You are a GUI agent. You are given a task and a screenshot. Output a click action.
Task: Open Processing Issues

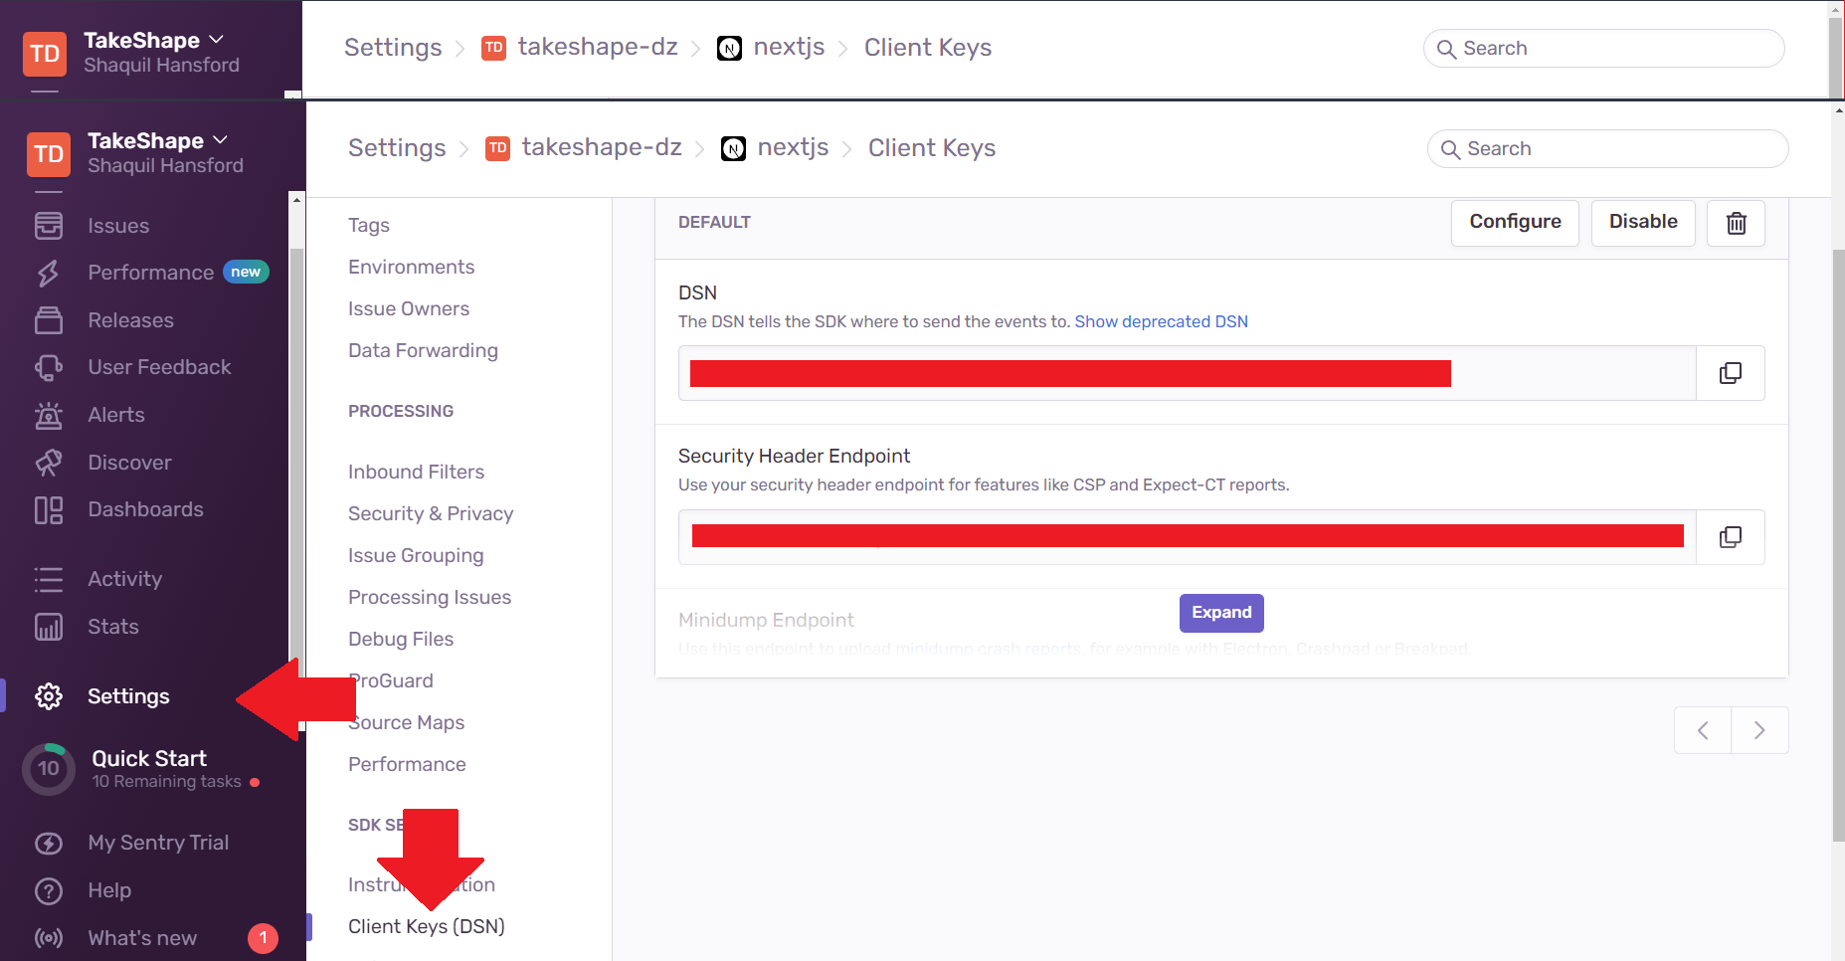tap(430, 597)
